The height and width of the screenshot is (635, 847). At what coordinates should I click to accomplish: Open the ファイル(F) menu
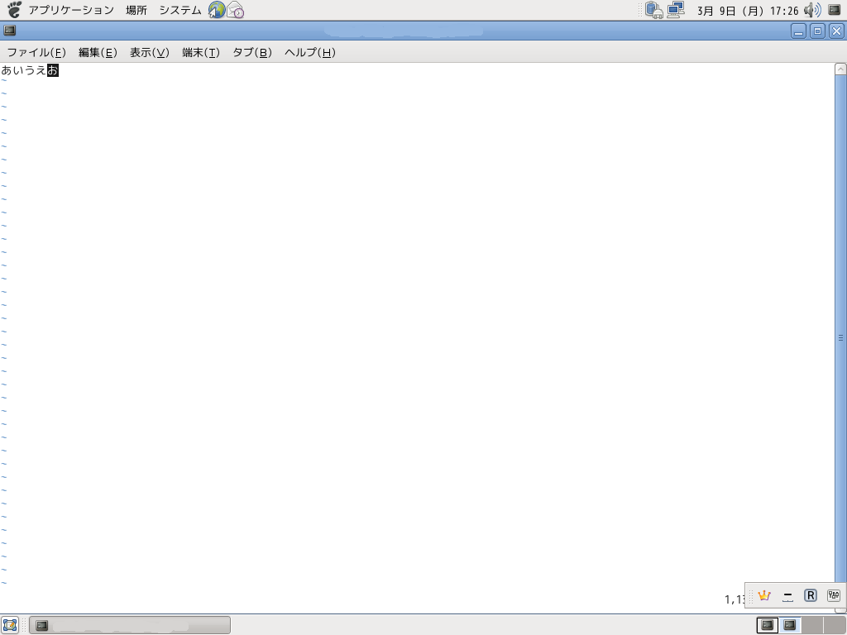click(36, 52)
